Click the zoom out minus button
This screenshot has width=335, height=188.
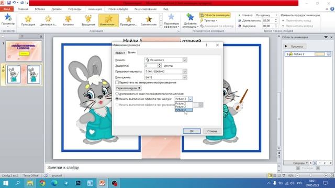click(297, 175)
